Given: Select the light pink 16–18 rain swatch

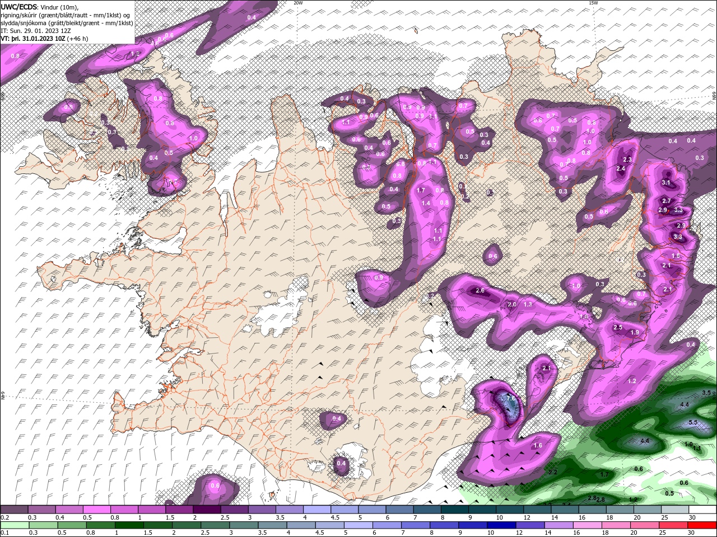Looking at the screenshot, I should coord(588,525).
